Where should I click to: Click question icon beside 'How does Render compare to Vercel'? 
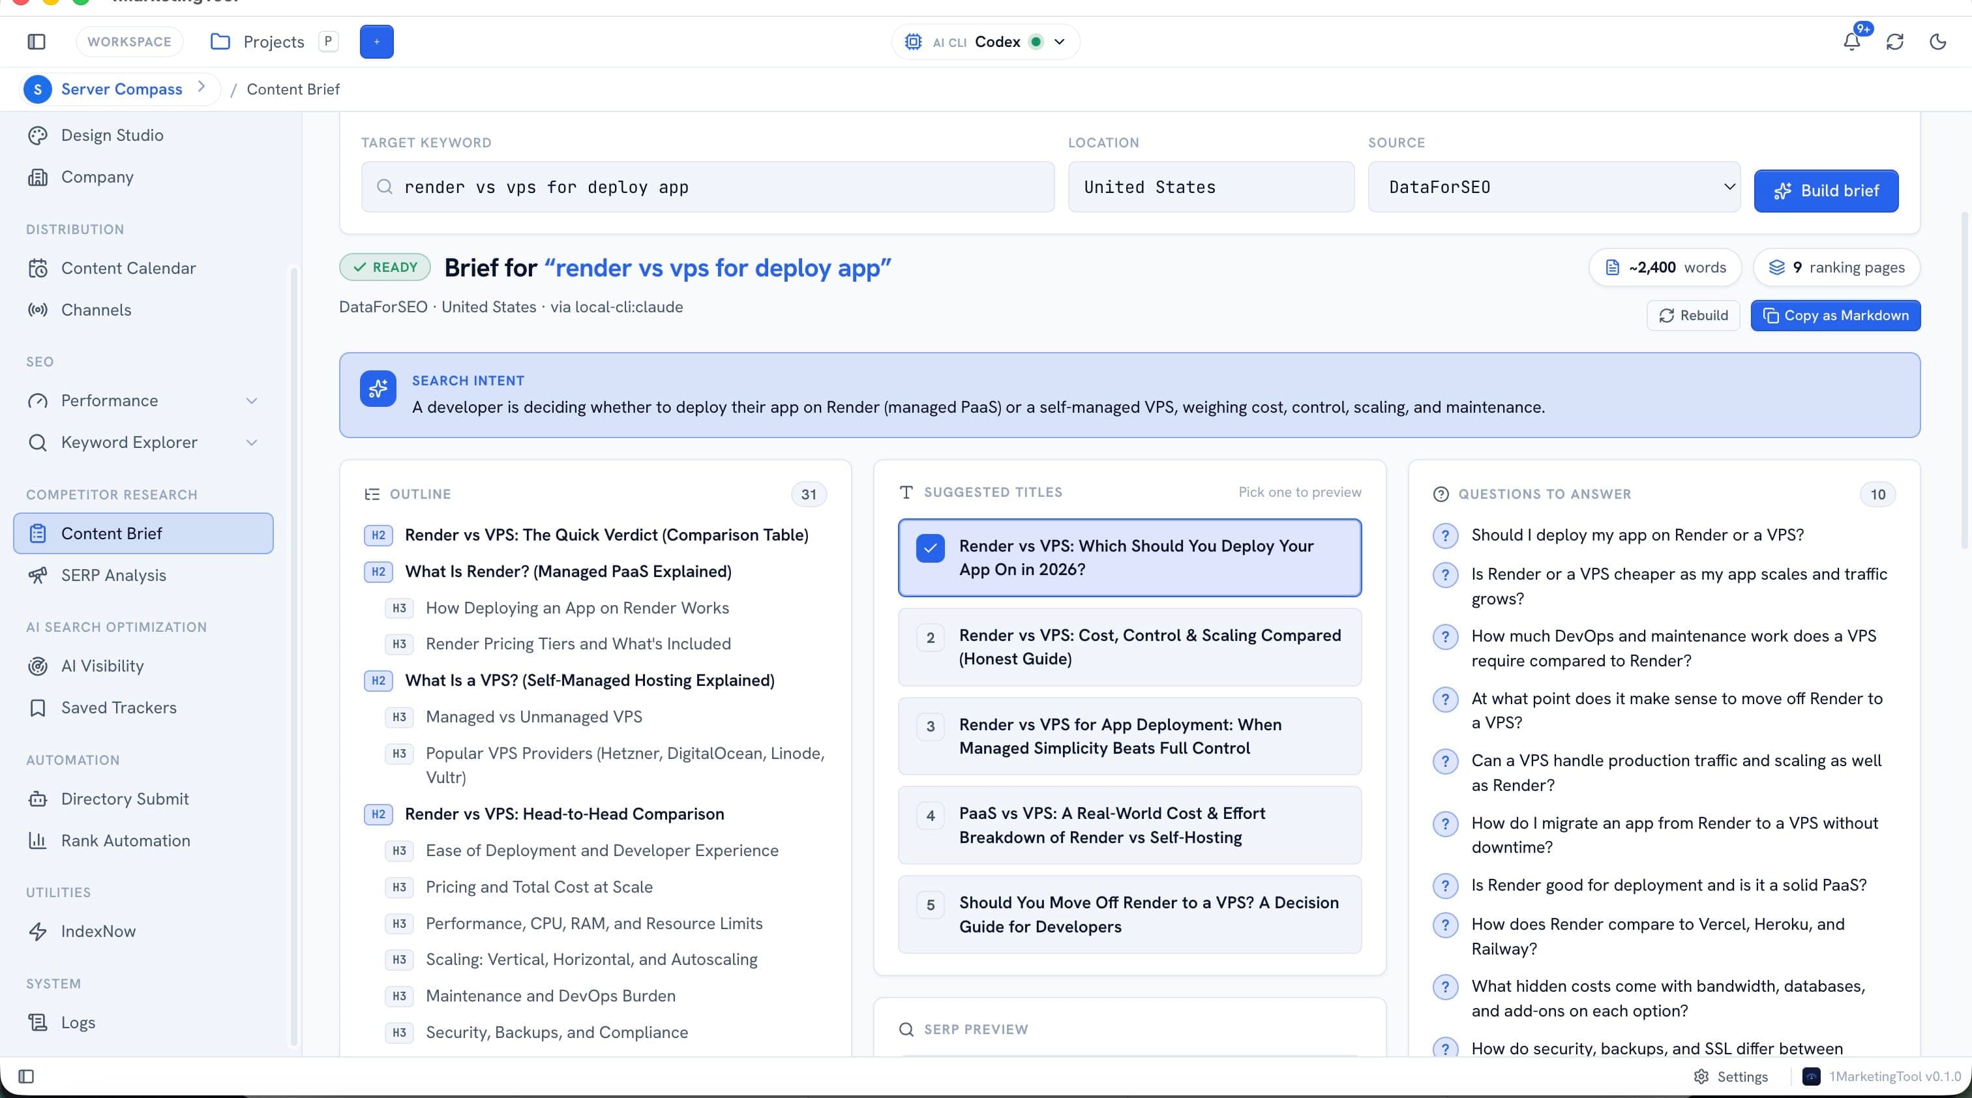tap(1444, 925)
